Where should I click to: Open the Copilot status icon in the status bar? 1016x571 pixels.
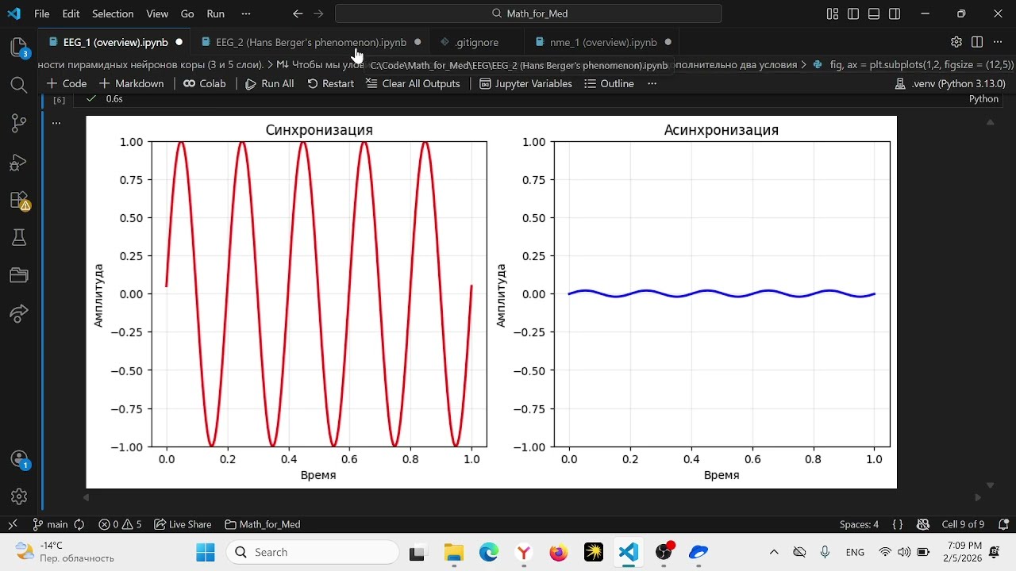923,524
